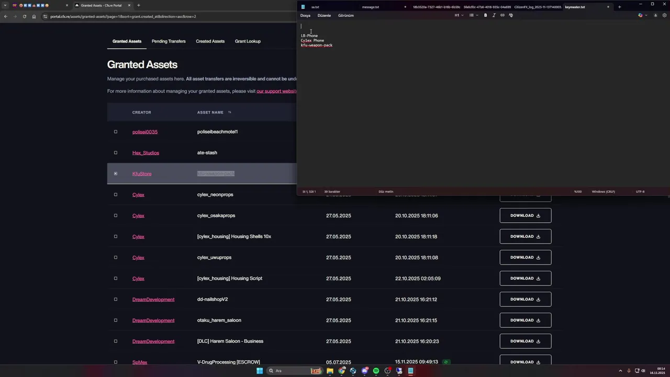Viewport: 670px width, 377px height.
Task: Expand the Copilot dropdown arrow
Action: point(646,15)
